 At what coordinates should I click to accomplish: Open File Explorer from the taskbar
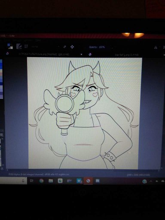[51, 181]
